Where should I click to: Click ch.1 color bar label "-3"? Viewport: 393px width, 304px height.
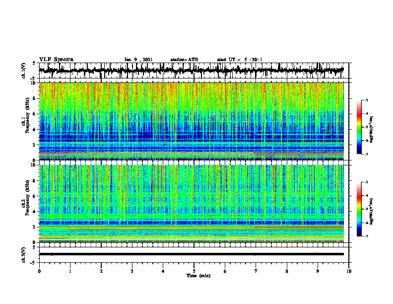(366, 100)
